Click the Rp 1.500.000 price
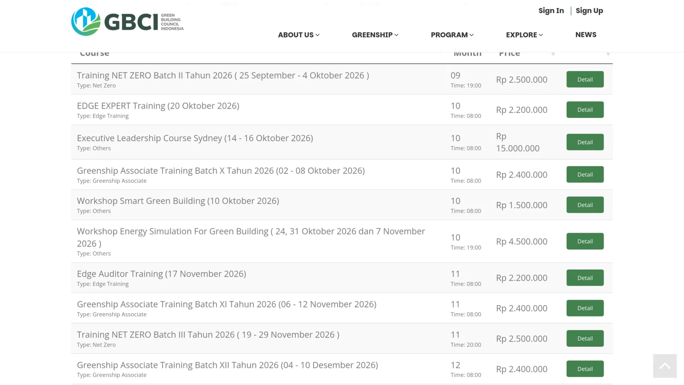This screenshot has height=385, width=684. 522,205
